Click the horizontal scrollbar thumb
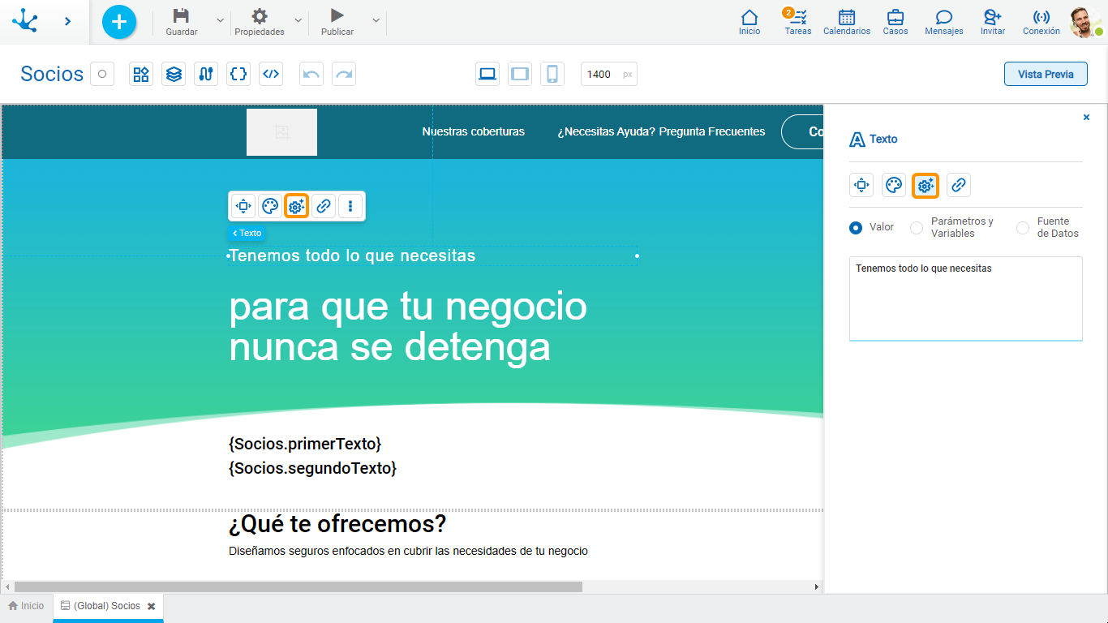The height and width of the screenshot is (623, 1108). point(298,586)
